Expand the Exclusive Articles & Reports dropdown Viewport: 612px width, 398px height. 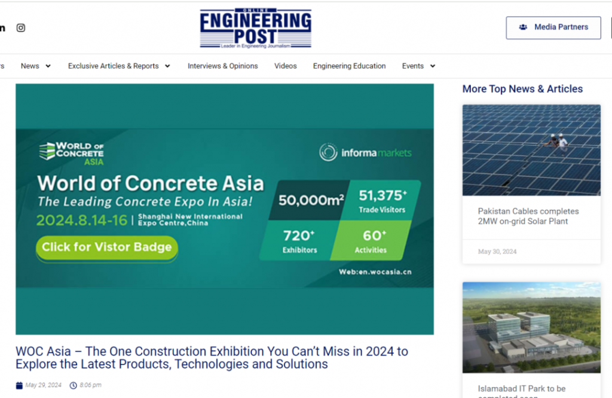(167, 66)
